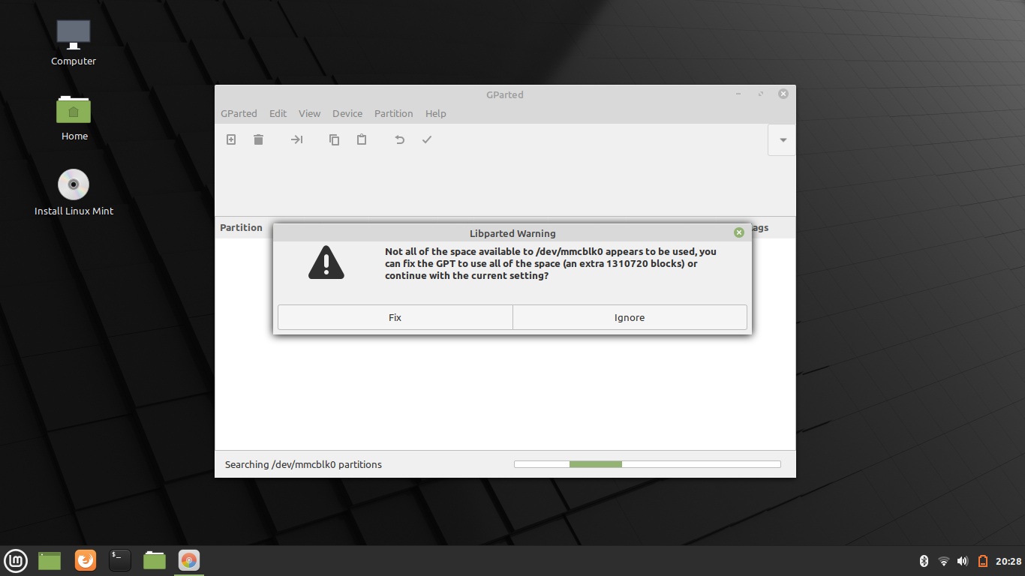Click the Delete partition trash icon
The height and width of the screenshot is (576, 1025).
click(x=259, y=139)
